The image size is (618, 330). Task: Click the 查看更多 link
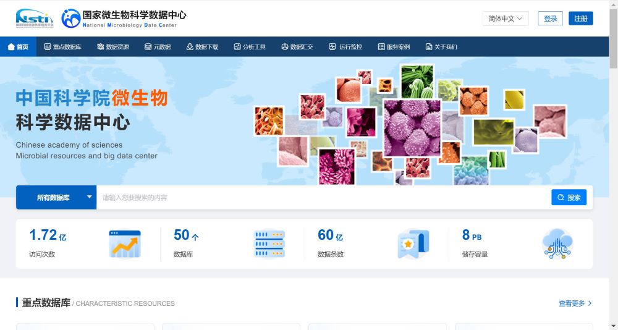572,303
